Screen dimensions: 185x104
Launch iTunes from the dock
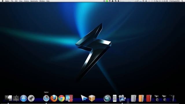click(x=107, y=98)
